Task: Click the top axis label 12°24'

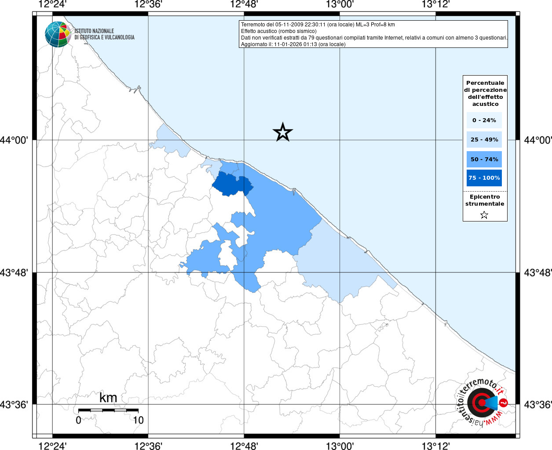Action: [x=52, y=4]
